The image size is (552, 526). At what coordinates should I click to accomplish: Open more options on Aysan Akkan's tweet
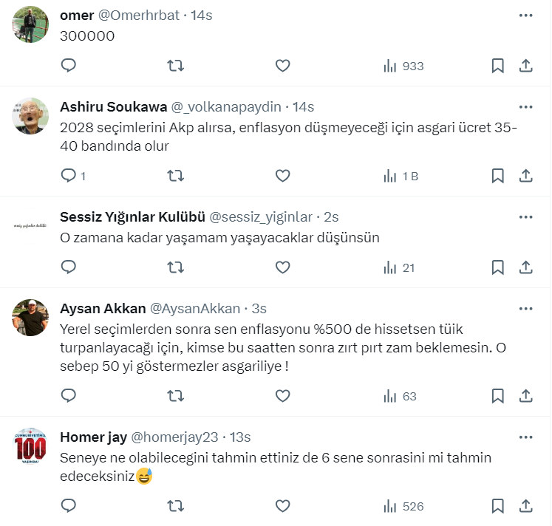pyautogui.click(x=525, y=308)
